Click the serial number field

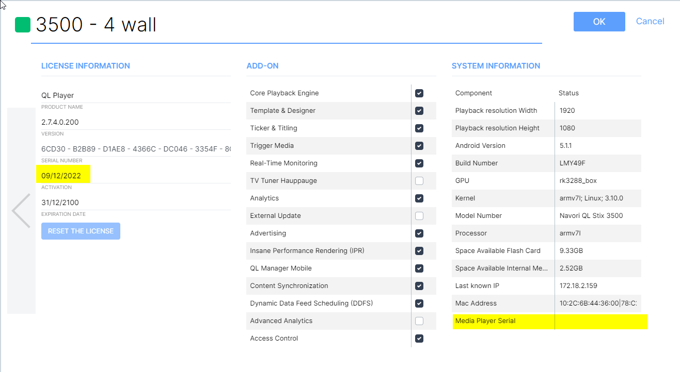point(135,149)
